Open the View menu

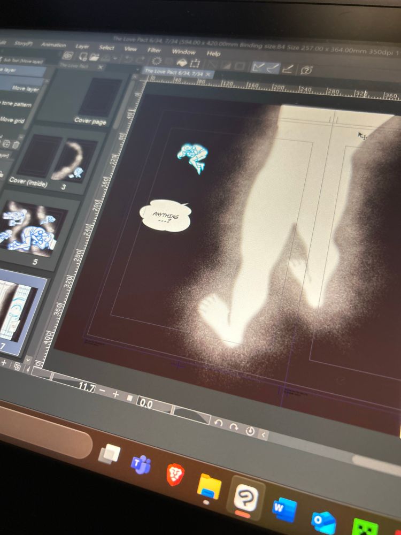pos(130,49)
